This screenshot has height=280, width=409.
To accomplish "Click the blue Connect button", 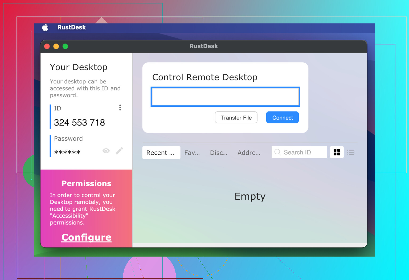I will click(283, 118).
